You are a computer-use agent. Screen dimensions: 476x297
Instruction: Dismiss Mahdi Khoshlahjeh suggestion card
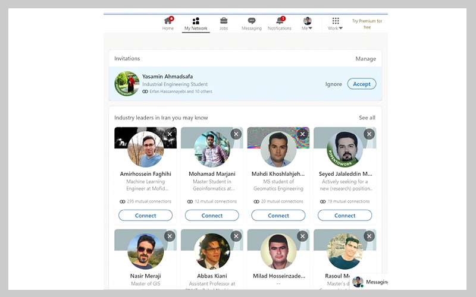pos(303,134)
